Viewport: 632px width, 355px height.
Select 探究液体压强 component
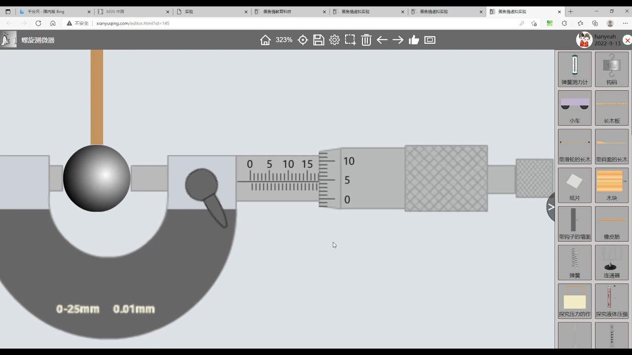pos(612,301)
